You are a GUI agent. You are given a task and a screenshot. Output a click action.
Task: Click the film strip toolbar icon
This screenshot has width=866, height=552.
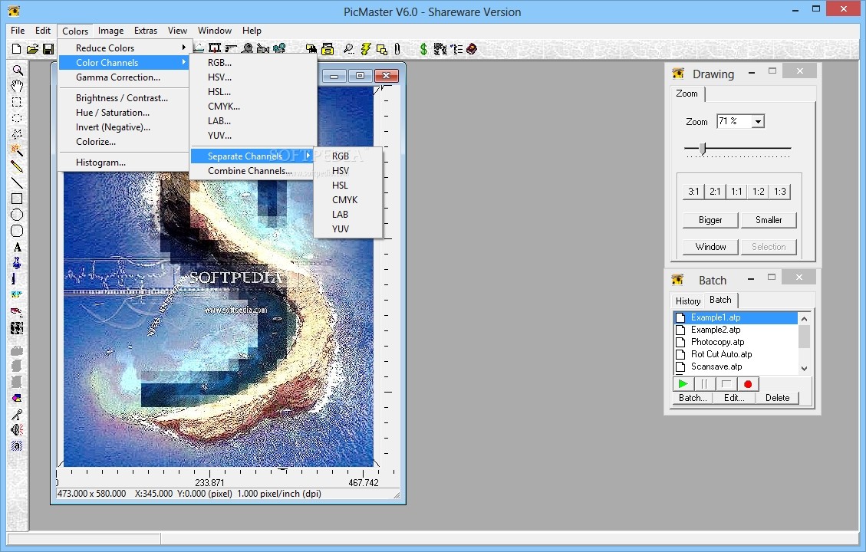[x=215, y=48]
